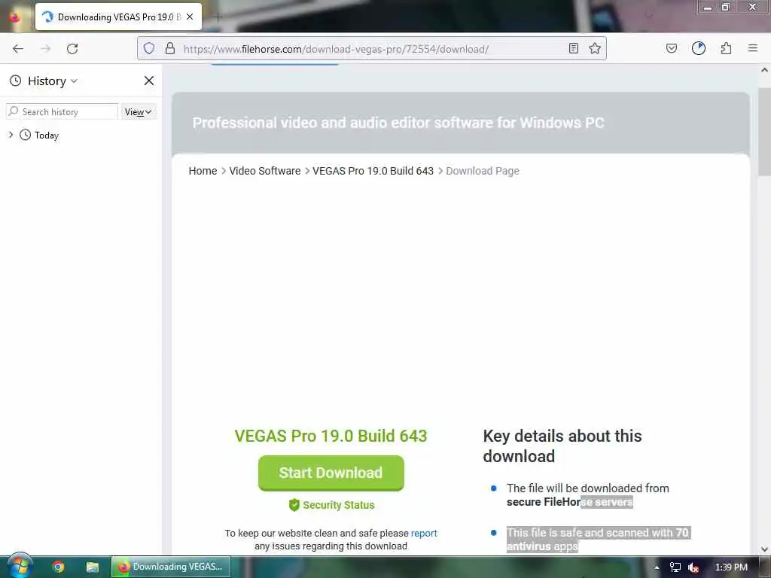Click the Firefox logo at window top-left
The height and width of the screenshot is (578, 771).
(15, 17)
